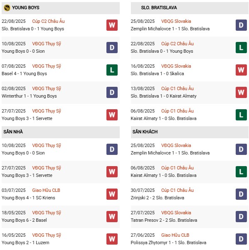The width and height of the screenshot is (249, 250).
Task: Click the D badge for Zemplin Michalovce recent form row
Action: [x=241, y=25]
